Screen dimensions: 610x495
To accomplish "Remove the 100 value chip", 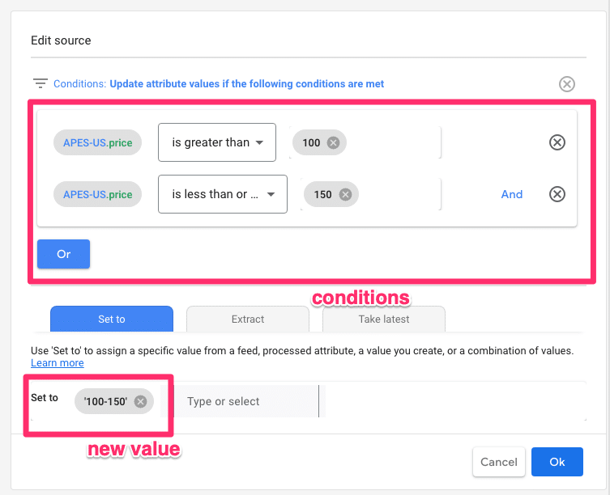I will click(333, 142).
